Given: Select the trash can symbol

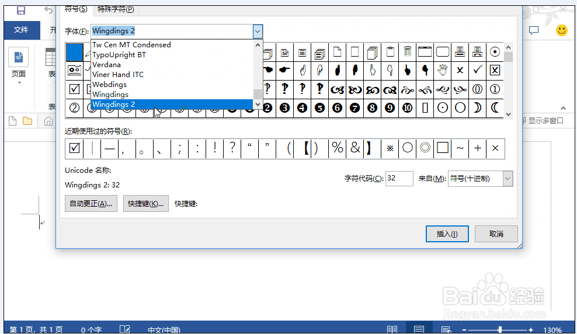Looking at the screenshot, I should tap(407, 52).
